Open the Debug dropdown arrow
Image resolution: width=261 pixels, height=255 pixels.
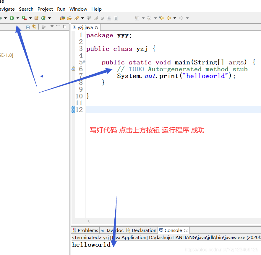pos(5,18)
